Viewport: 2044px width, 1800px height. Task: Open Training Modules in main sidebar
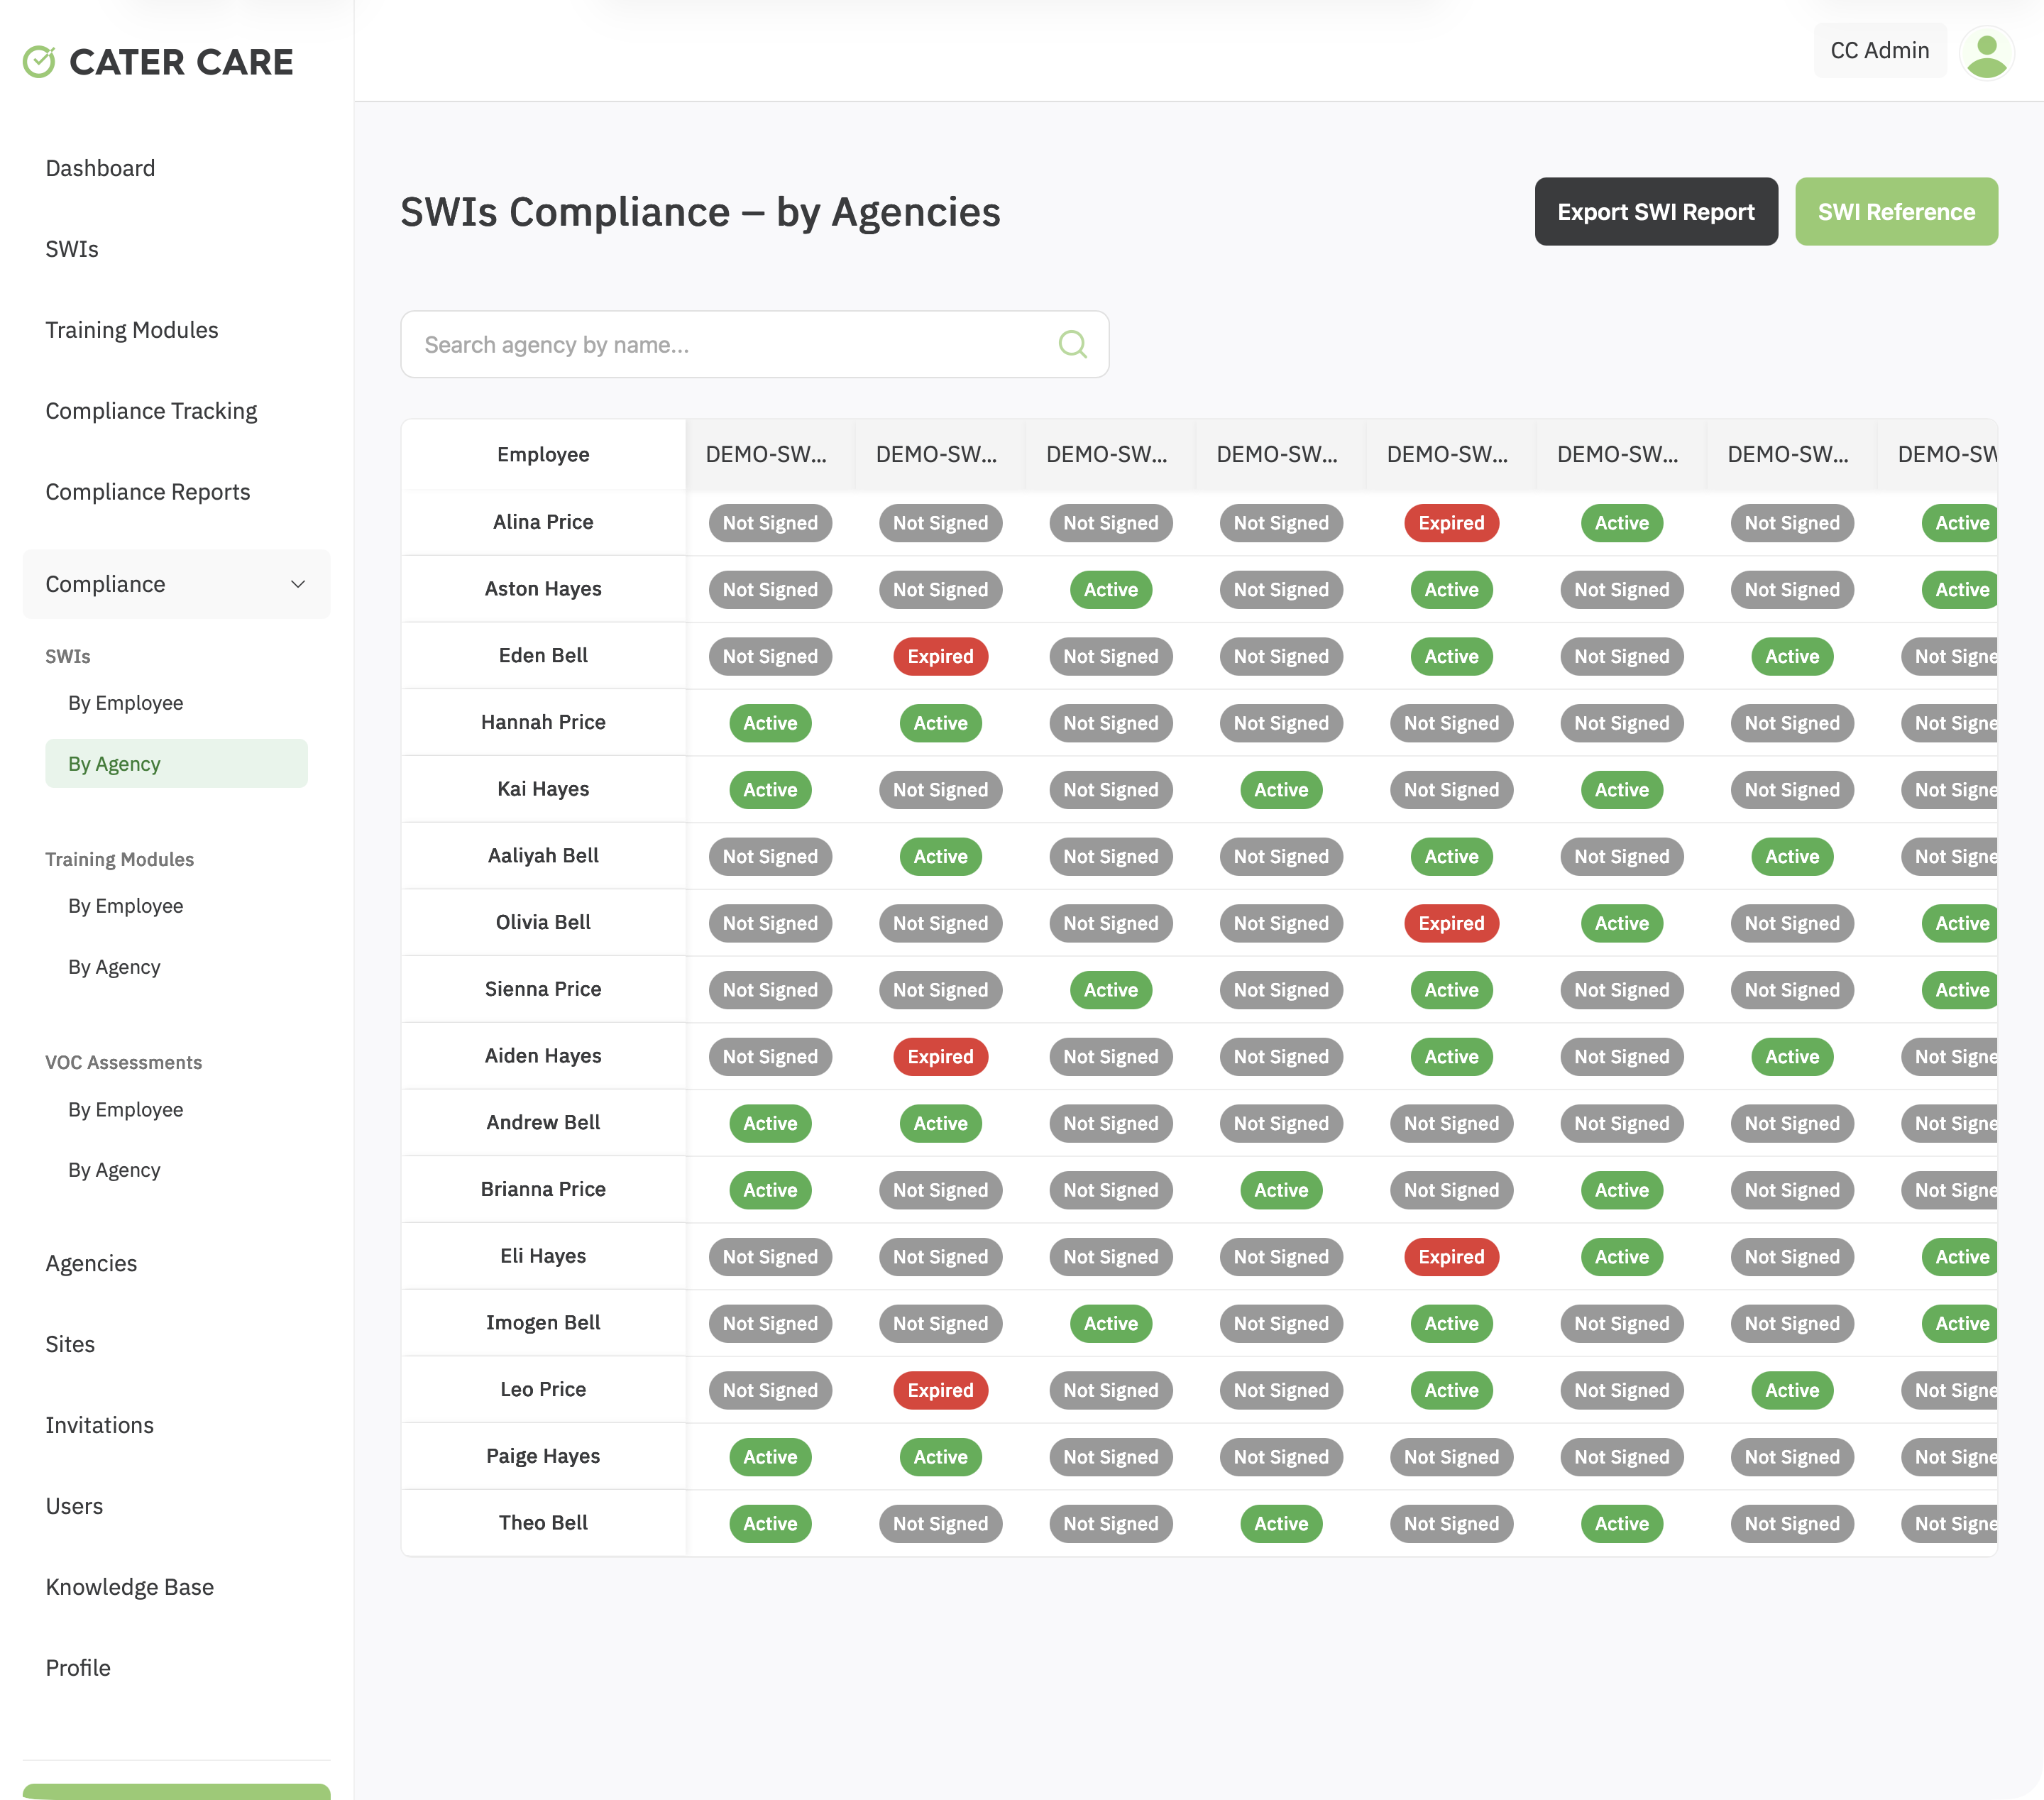pos(132,330)
